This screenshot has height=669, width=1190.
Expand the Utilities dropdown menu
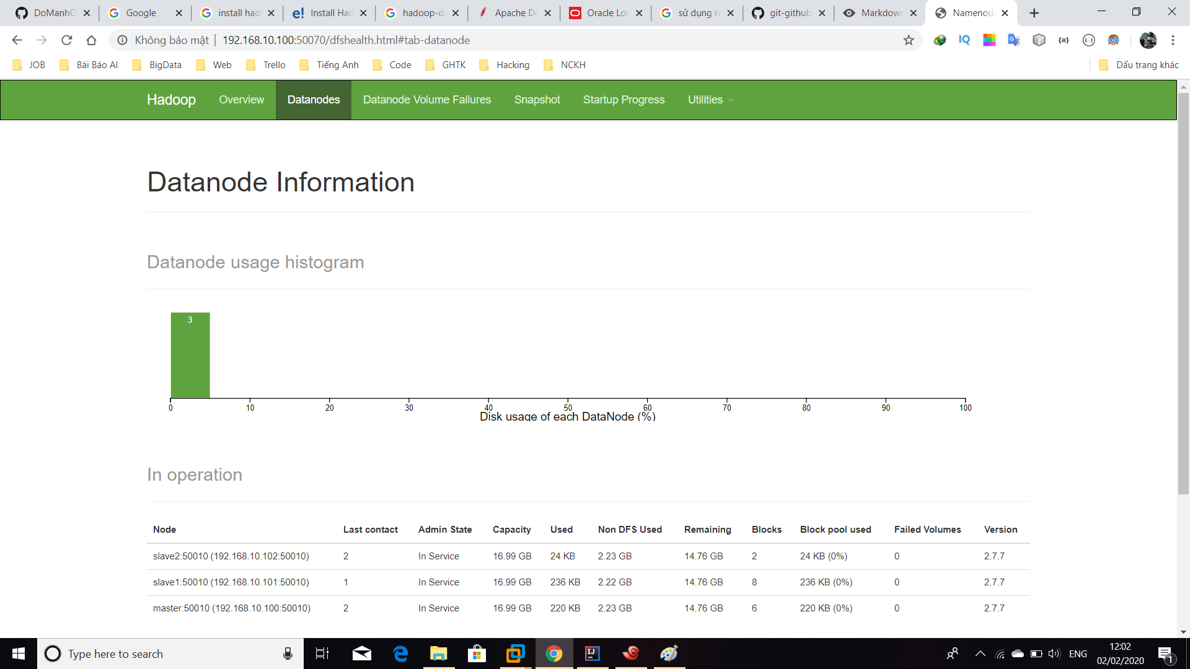tap(710, 100)
